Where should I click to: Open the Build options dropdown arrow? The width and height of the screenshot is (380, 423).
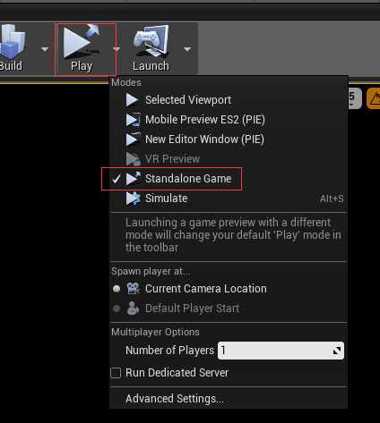tap(45, 49)
